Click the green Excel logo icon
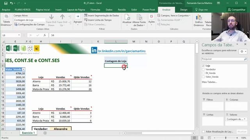The width and height of the screenshot is (250, 140). (x=9, y=48)
